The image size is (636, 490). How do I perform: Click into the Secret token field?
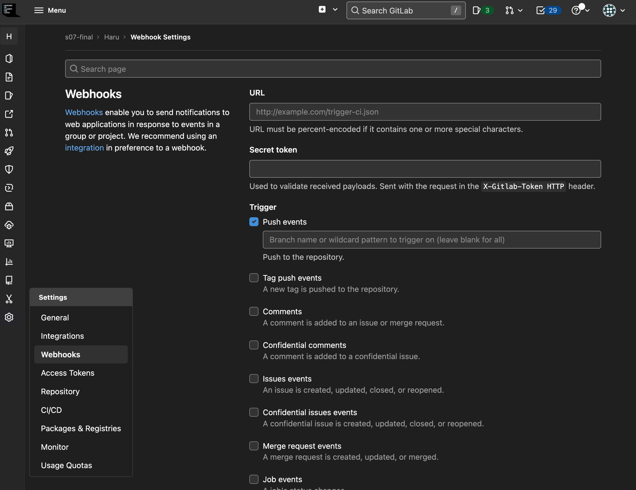click(425, 169)
